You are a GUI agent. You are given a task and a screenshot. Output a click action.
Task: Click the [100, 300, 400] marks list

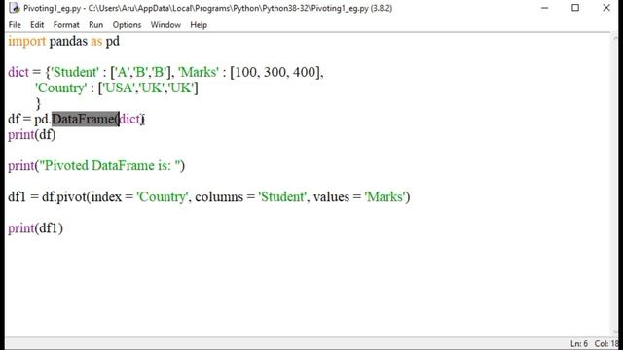(x=275, y=72)
